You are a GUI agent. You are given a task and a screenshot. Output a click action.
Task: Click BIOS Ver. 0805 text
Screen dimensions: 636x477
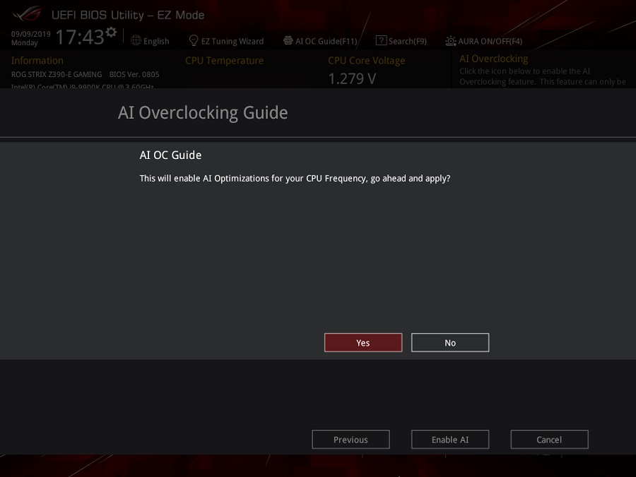(134, 75)
